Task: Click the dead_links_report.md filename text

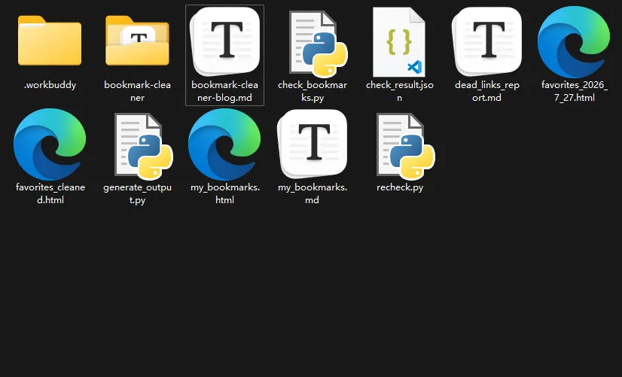Action: pos(486,91)
